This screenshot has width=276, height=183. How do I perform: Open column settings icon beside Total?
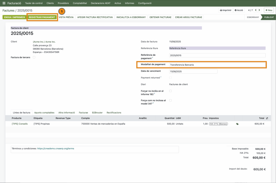267,118
